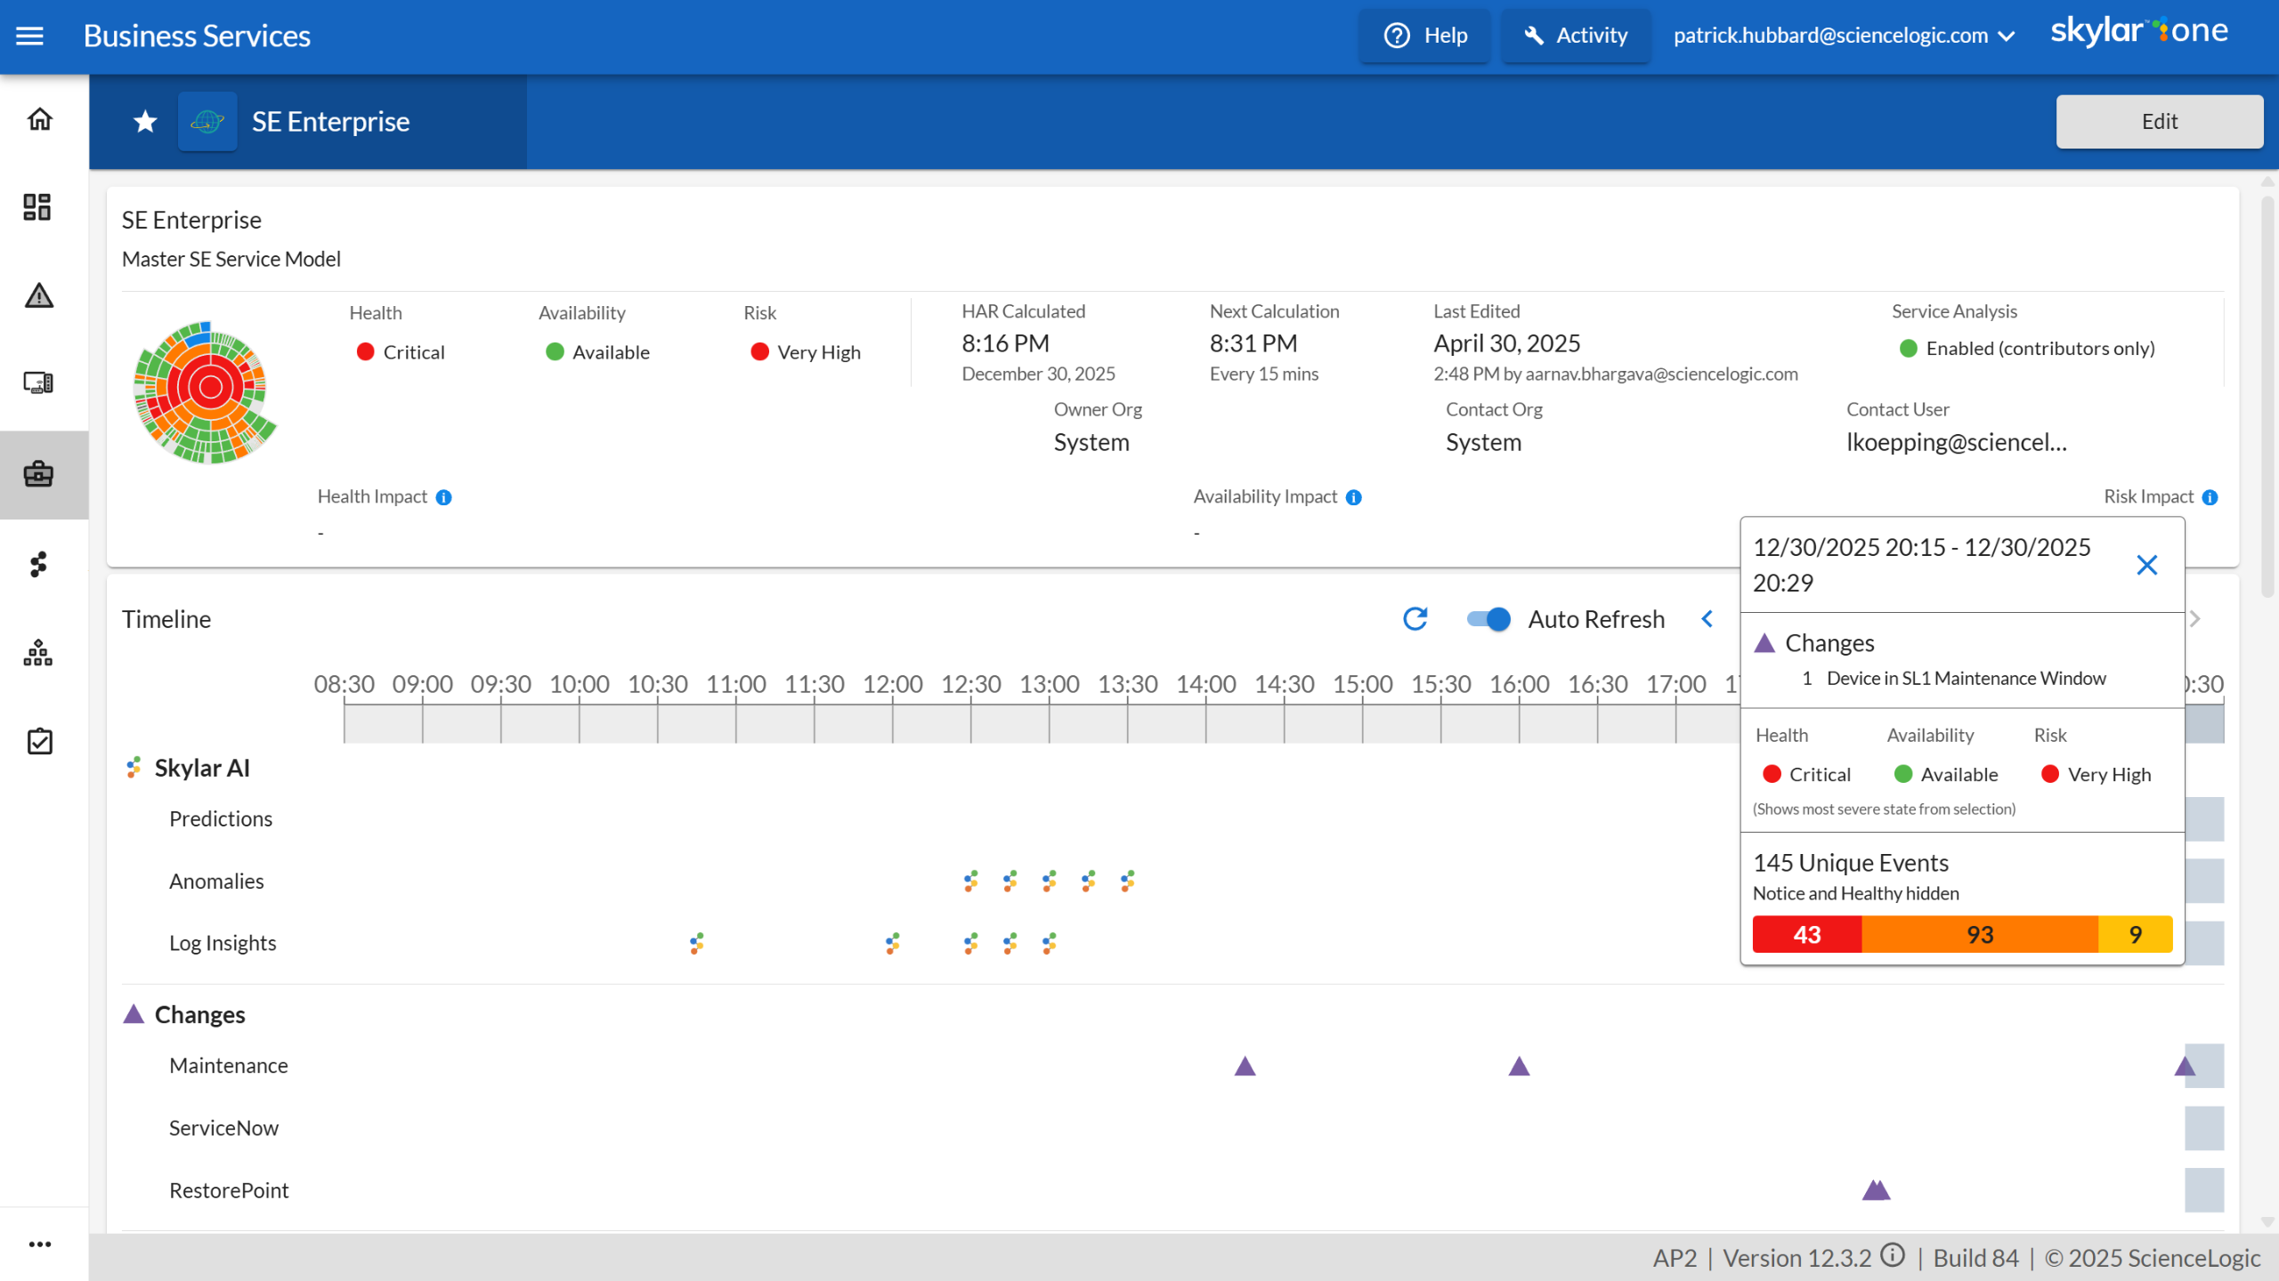This screenshot has height=1281, width=2279.
Task: Close the timeline event popup
Action: tap(2146, 565)
